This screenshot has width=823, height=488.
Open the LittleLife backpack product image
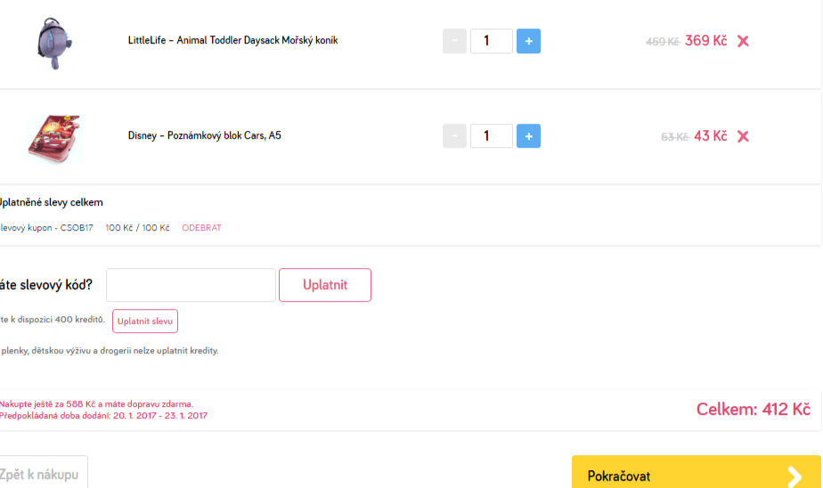[x=54, y=41]
